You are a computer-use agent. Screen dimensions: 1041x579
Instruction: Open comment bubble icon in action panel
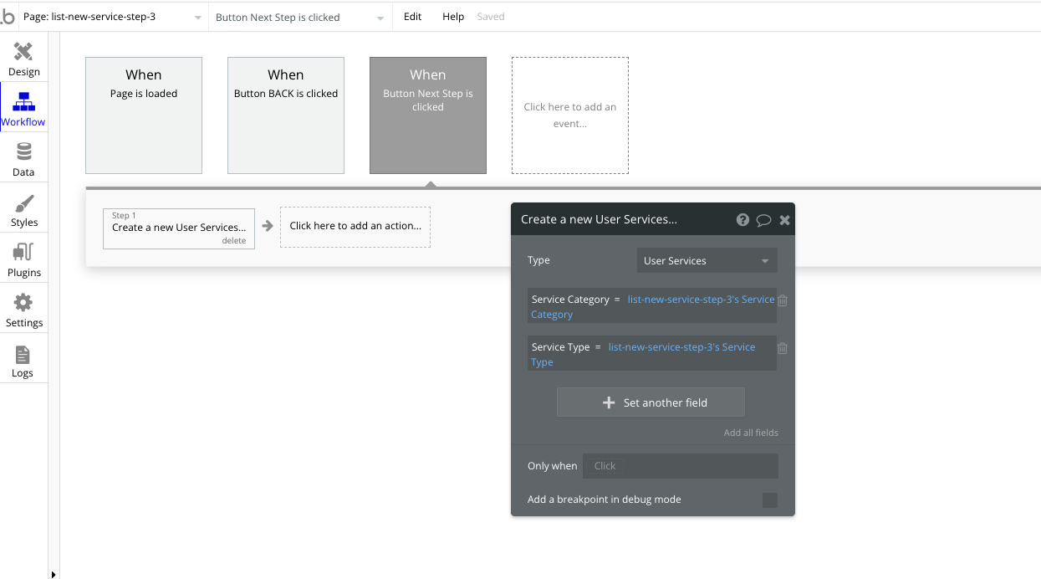tap(763, 220)
